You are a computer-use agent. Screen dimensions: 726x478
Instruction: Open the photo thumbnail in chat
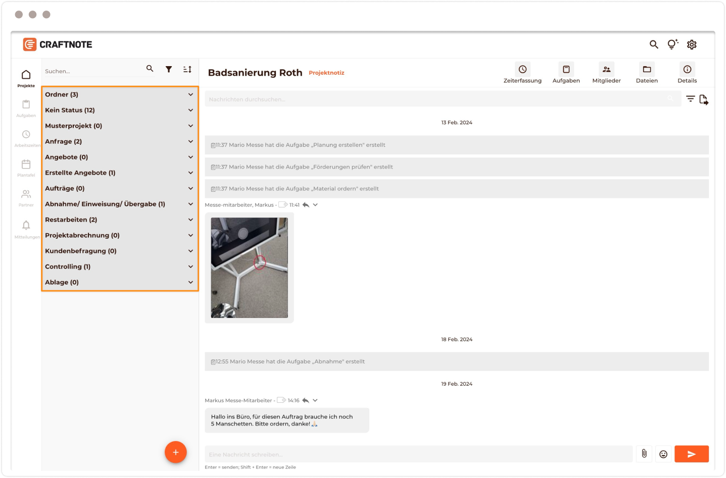(249, 268)
